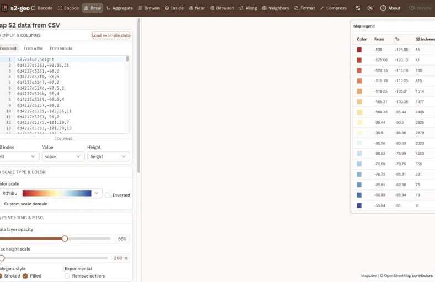The width and height of the screenshot is (435, 282).
Task: Open the S2 index column dropdown
Action: pos(19,156)
